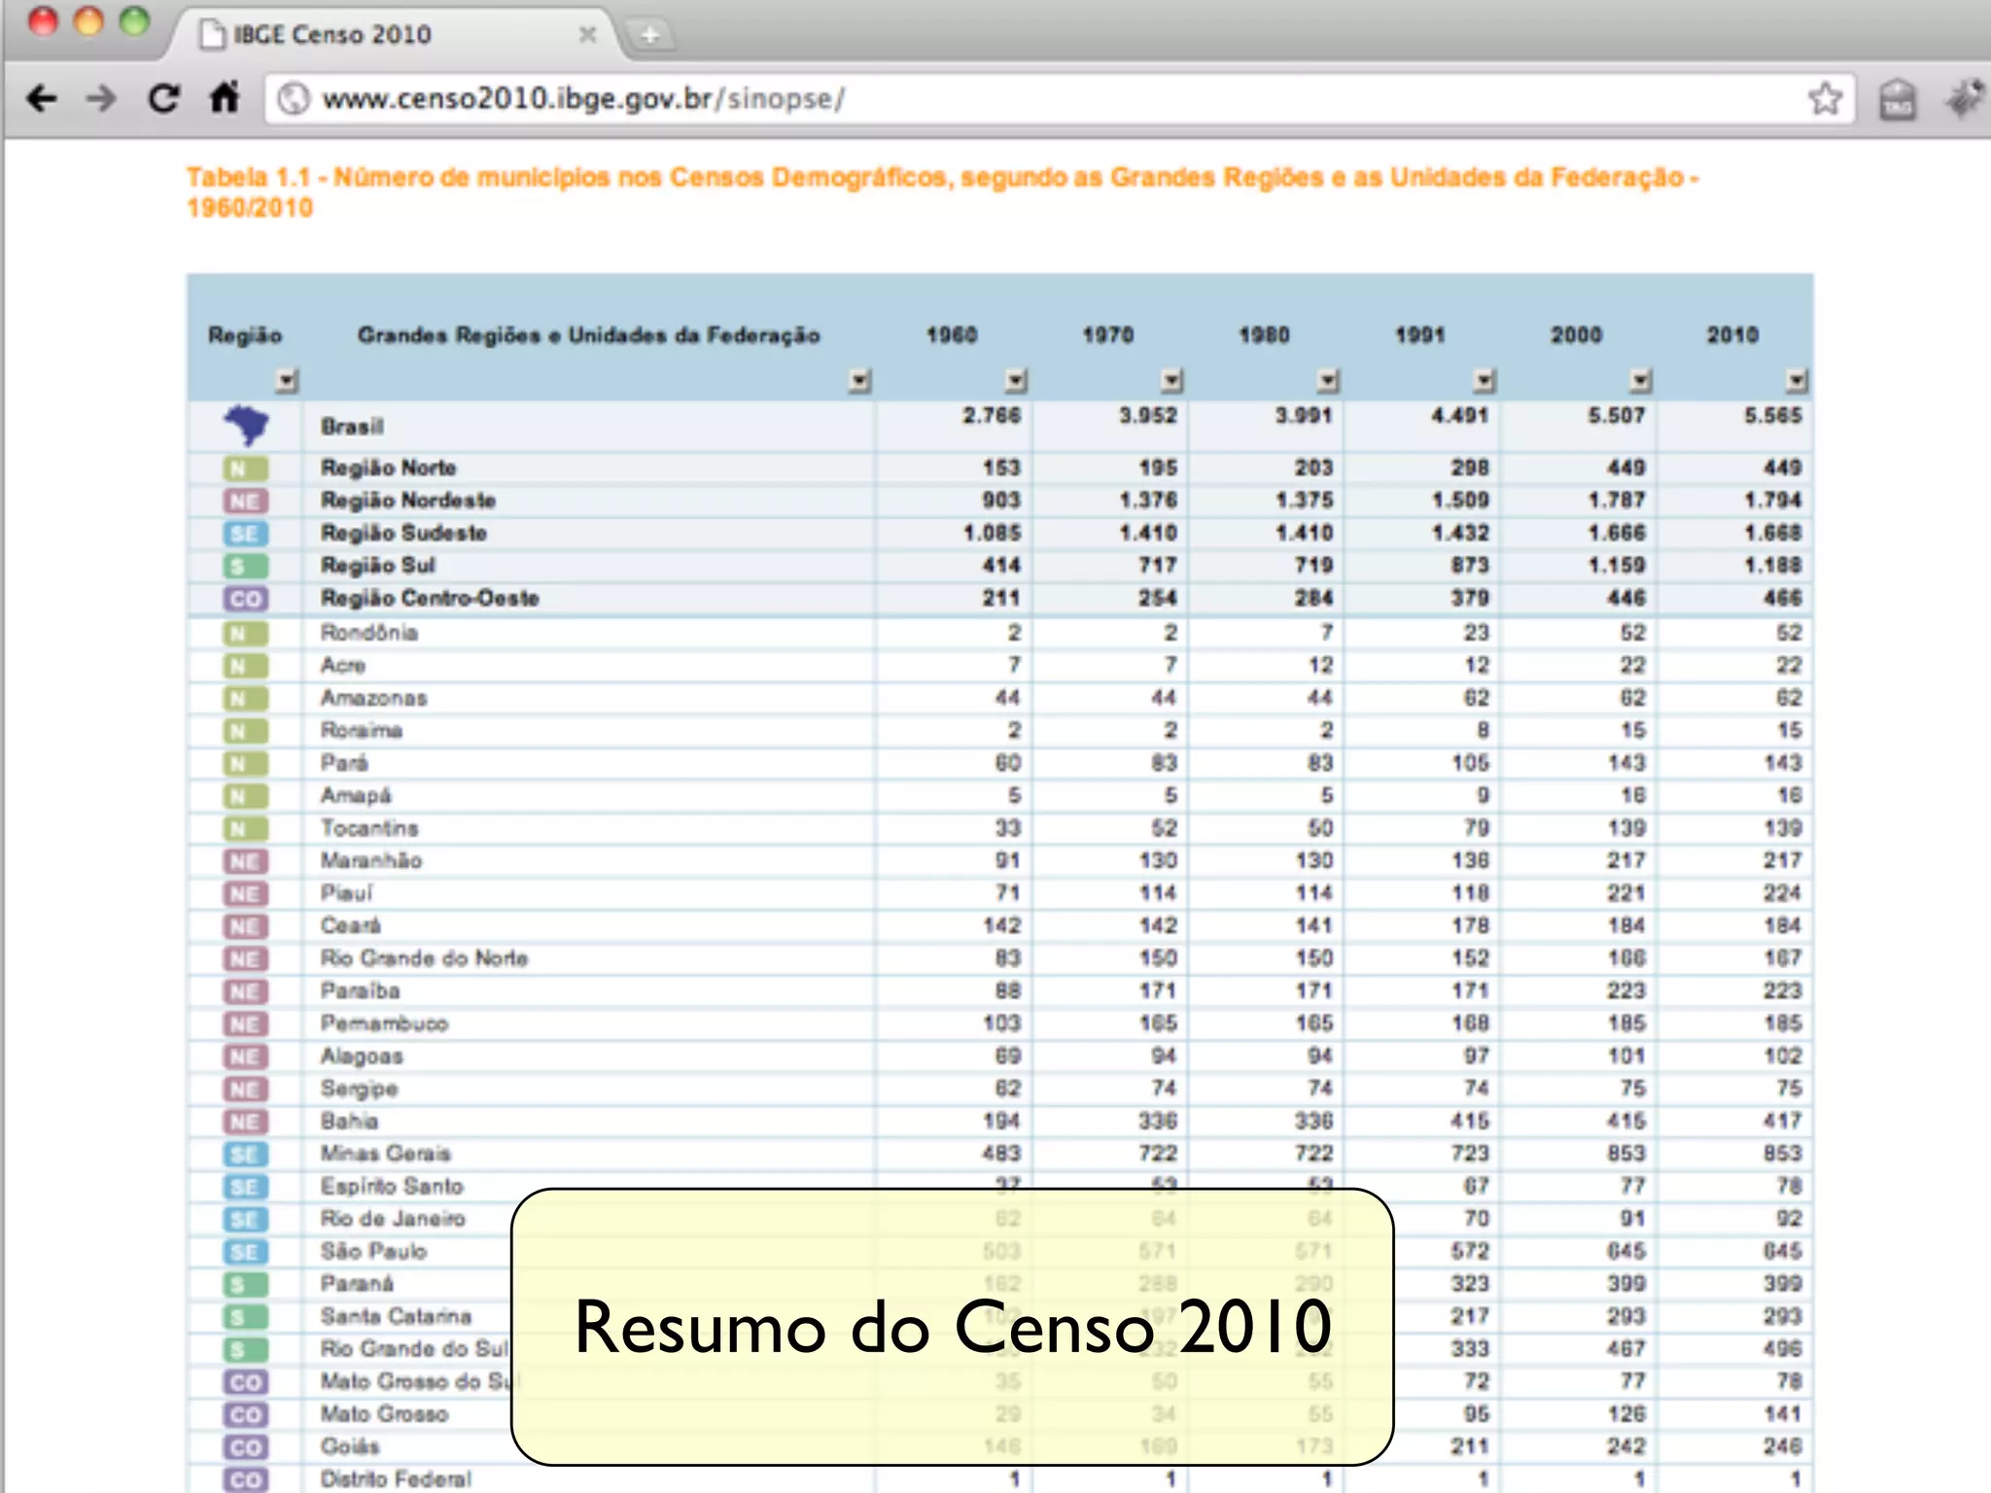Viewport: 1991px width, 1493px height.
Task: Click the SE badge next to Minas Gerais
Action: [245, 1155]
